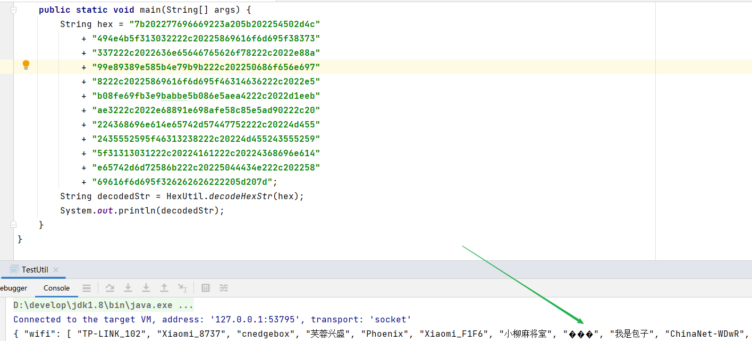Image resolution: width=752 pixels, height=341 pixels.
Task: Open Evaluate Expression via calculator icon
Action: tap(206, 288)
